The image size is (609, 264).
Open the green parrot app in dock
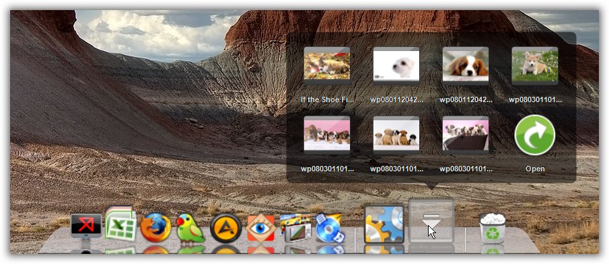coord(190,228)
